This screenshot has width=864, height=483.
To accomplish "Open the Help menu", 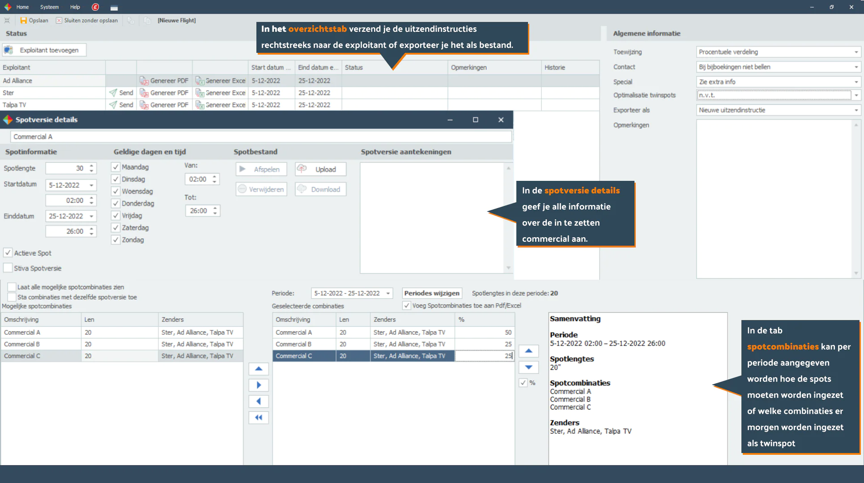I will tap(75, 7).
